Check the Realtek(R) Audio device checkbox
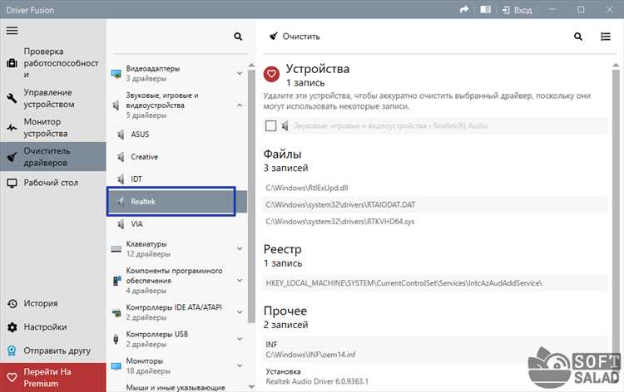The image size is (624, 392). click(x=270, y=126)
